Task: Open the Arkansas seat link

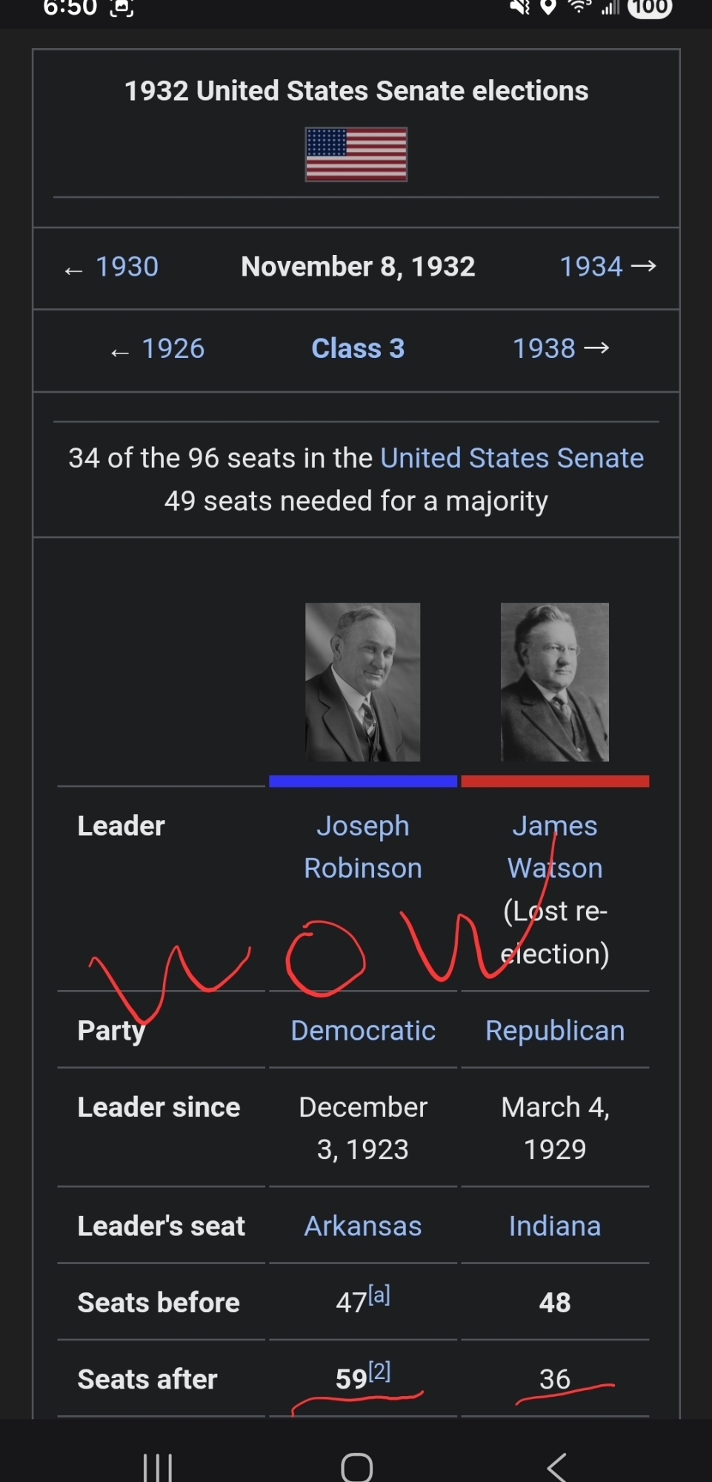Action: coord(363,1226)
